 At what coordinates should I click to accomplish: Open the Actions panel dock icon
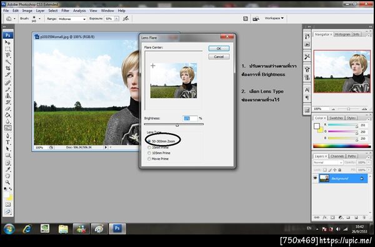point(307,44)
